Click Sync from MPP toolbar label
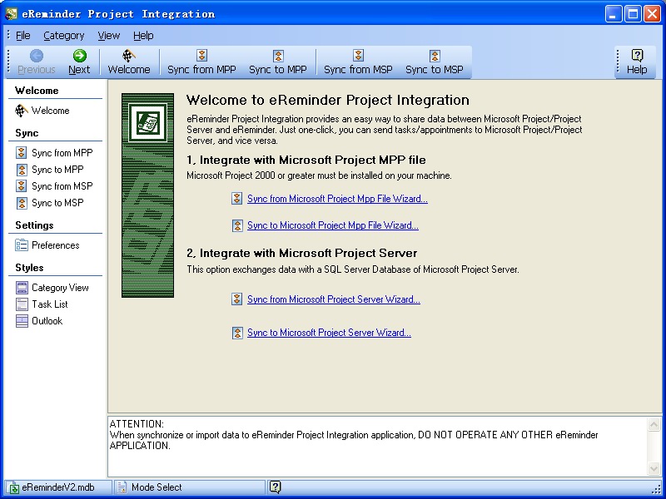Viewport: 666px width, 499px height. coord(201,70)
